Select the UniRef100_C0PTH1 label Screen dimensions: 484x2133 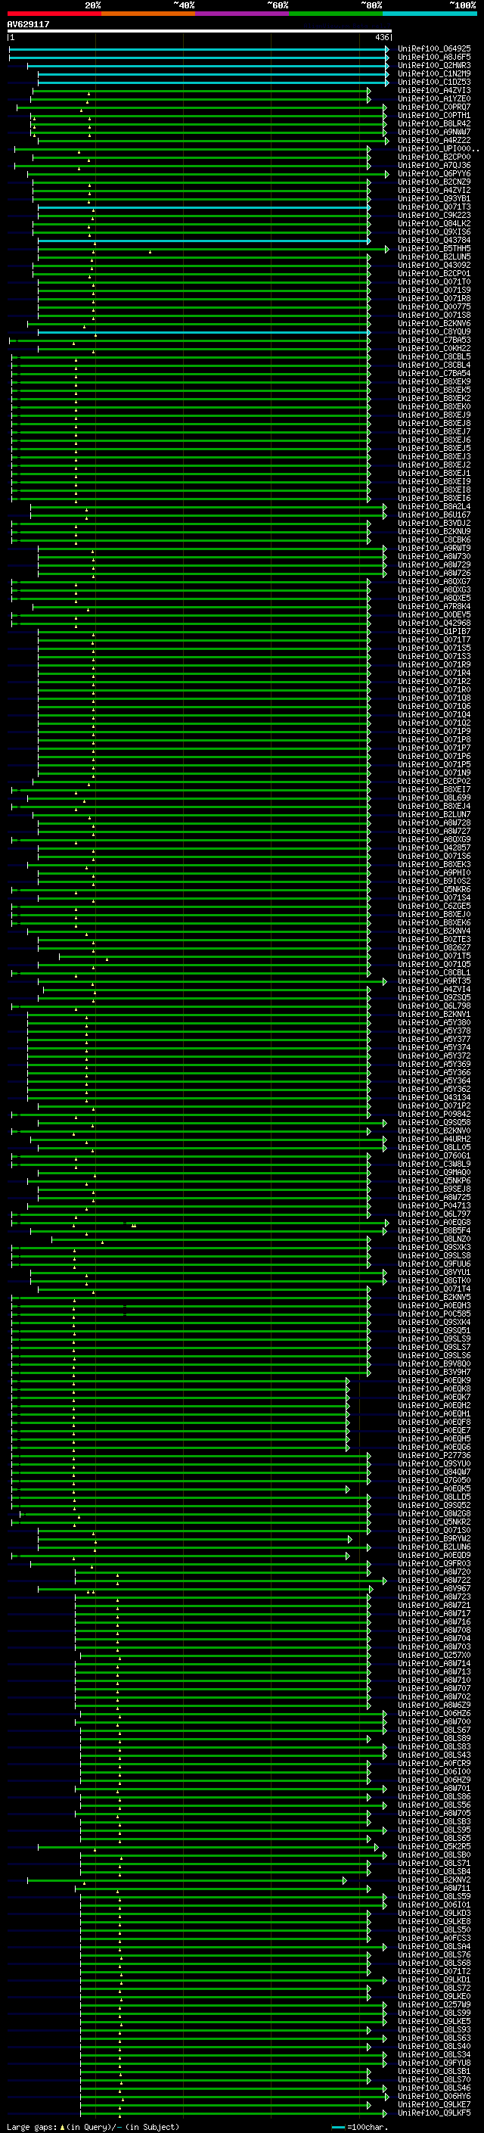click(434, 115)
